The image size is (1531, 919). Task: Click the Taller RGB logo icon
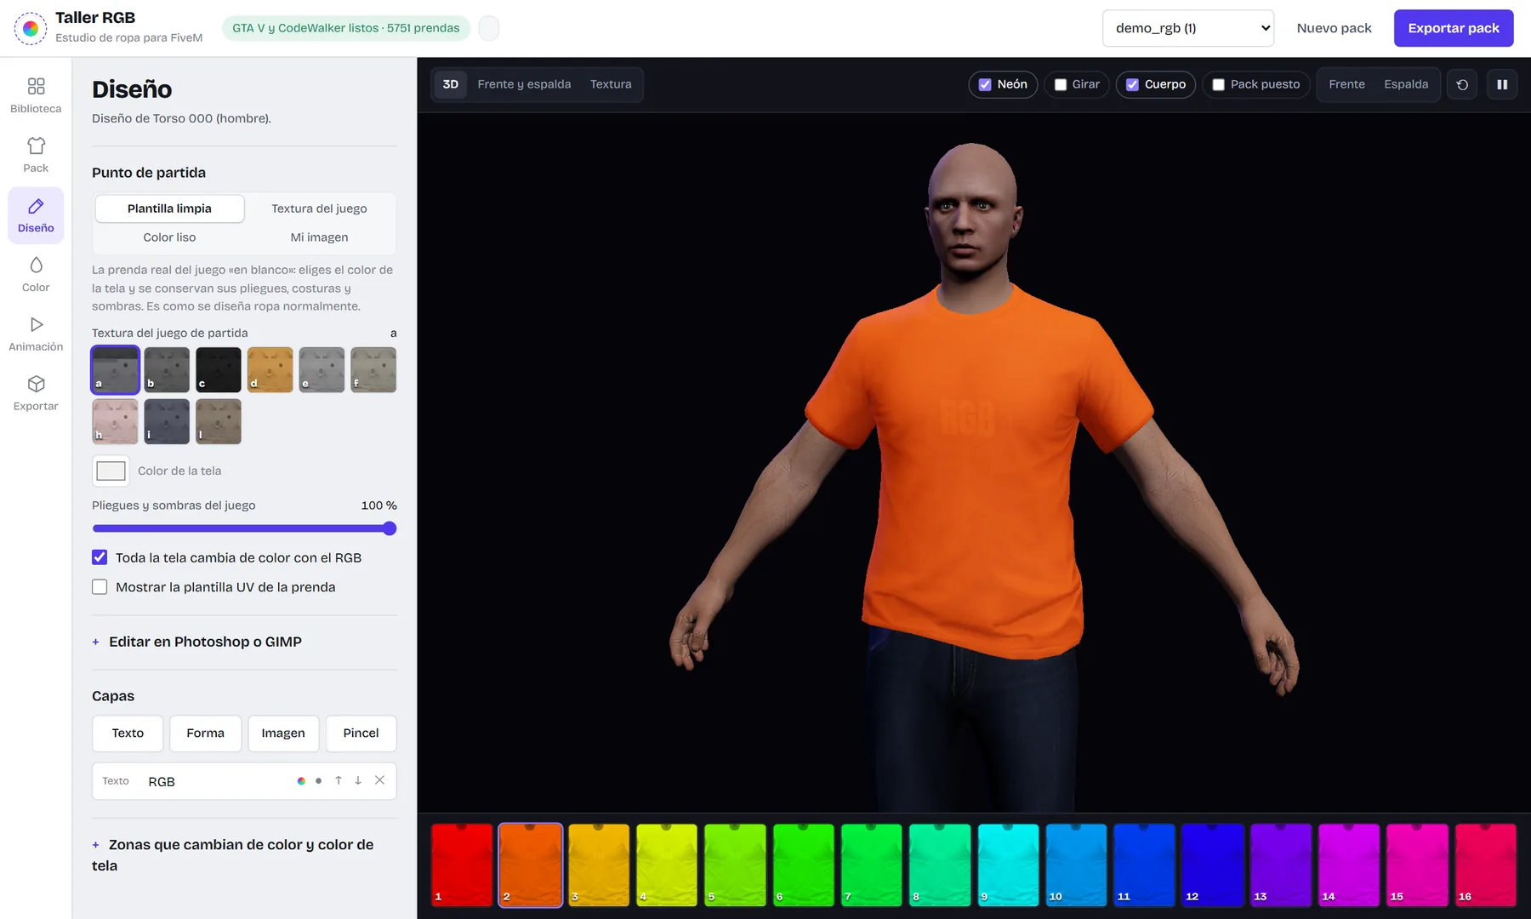coord(31,28)
